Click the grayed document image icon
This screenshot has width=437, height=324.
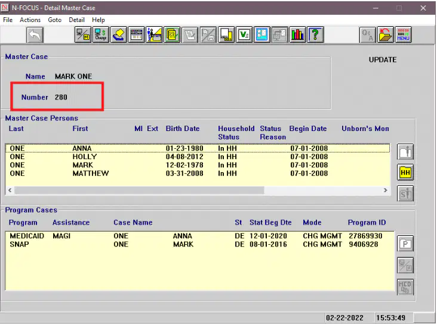click(x=208, y=35)
